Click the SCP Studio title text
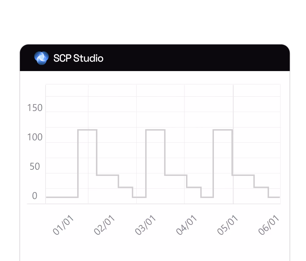306x261 pixels. (78, 58)
